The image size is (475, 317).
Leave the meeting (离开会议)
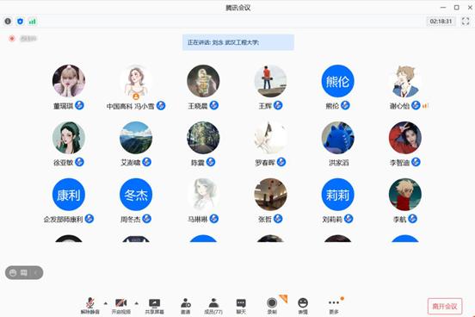click(x=445, y=306)
